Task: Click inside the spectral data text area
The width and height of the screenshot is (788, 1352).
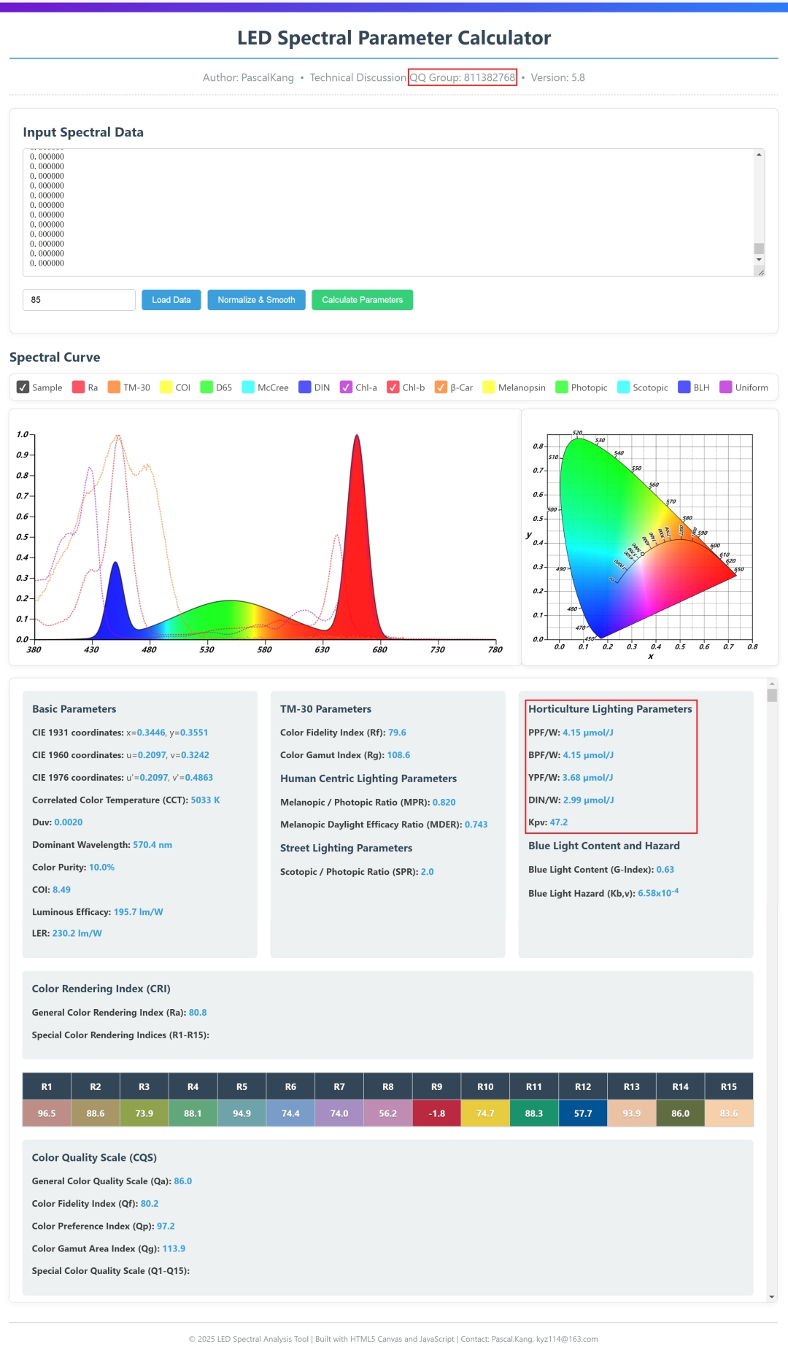Action: (388, 212)
